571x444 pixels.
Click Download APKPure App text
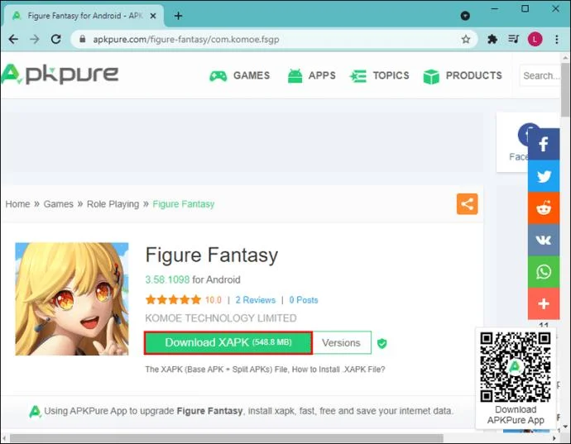(516, 415)
